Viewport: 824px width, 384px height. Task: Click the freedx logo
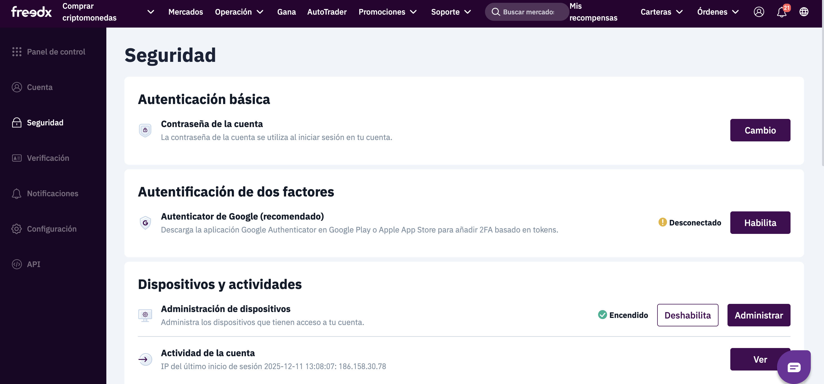click(31, 12)
